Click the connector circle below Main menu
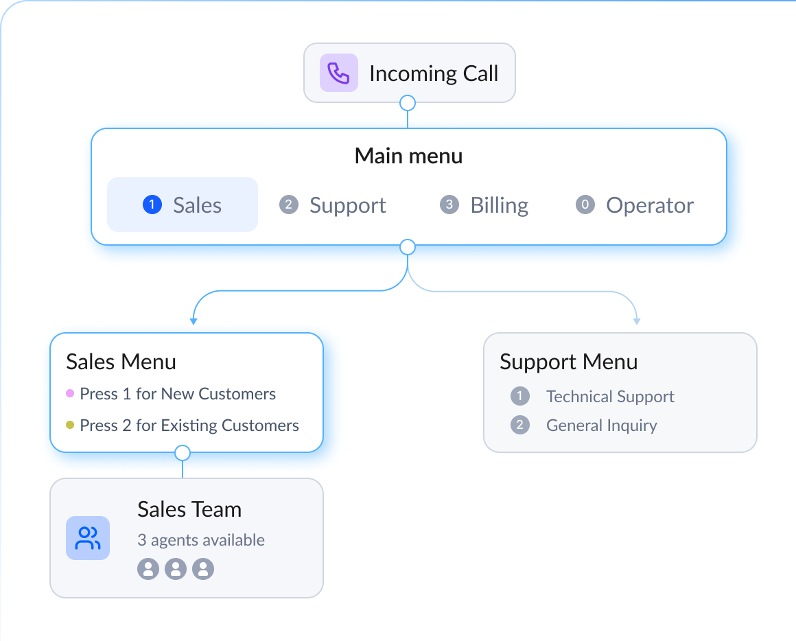 [408, 247]
